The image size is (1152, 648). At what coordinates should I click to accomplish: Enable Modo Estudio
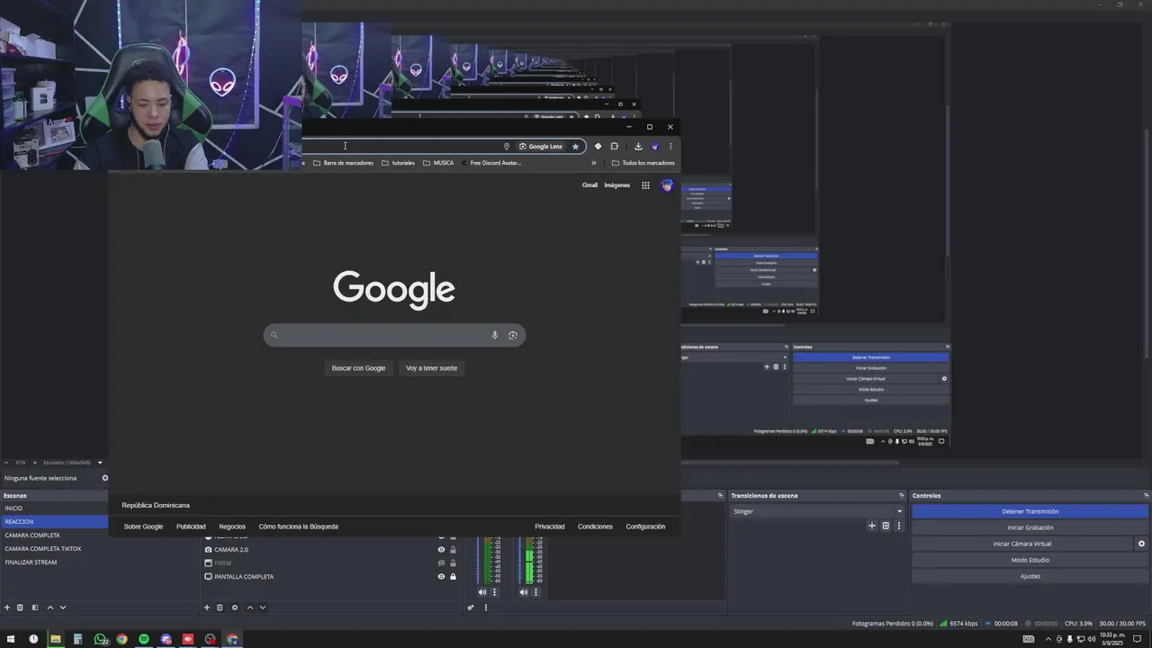point(1030,560)
